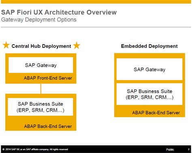Click ABAP Back-End Server label under Central Hub
The height and width of the screenshot is (153, 192).
pyautogui.click(x=48, y=126)
